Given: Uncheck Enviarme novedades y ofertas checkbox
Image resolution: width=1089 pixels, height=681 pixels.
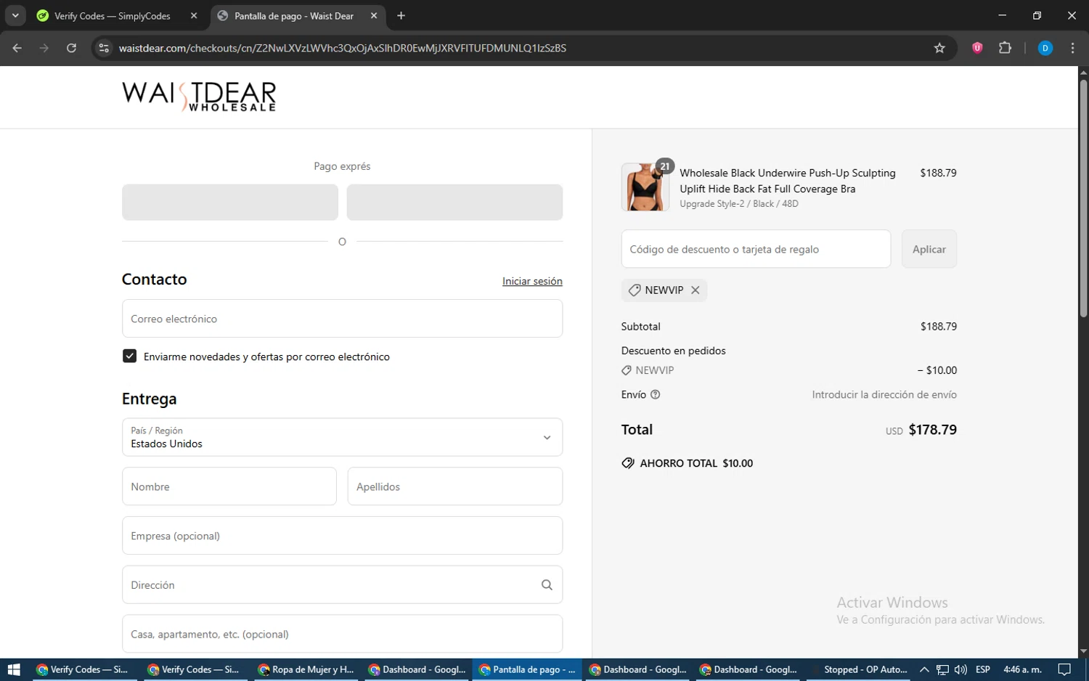Looking at the screenshot, I should [129, 356].
